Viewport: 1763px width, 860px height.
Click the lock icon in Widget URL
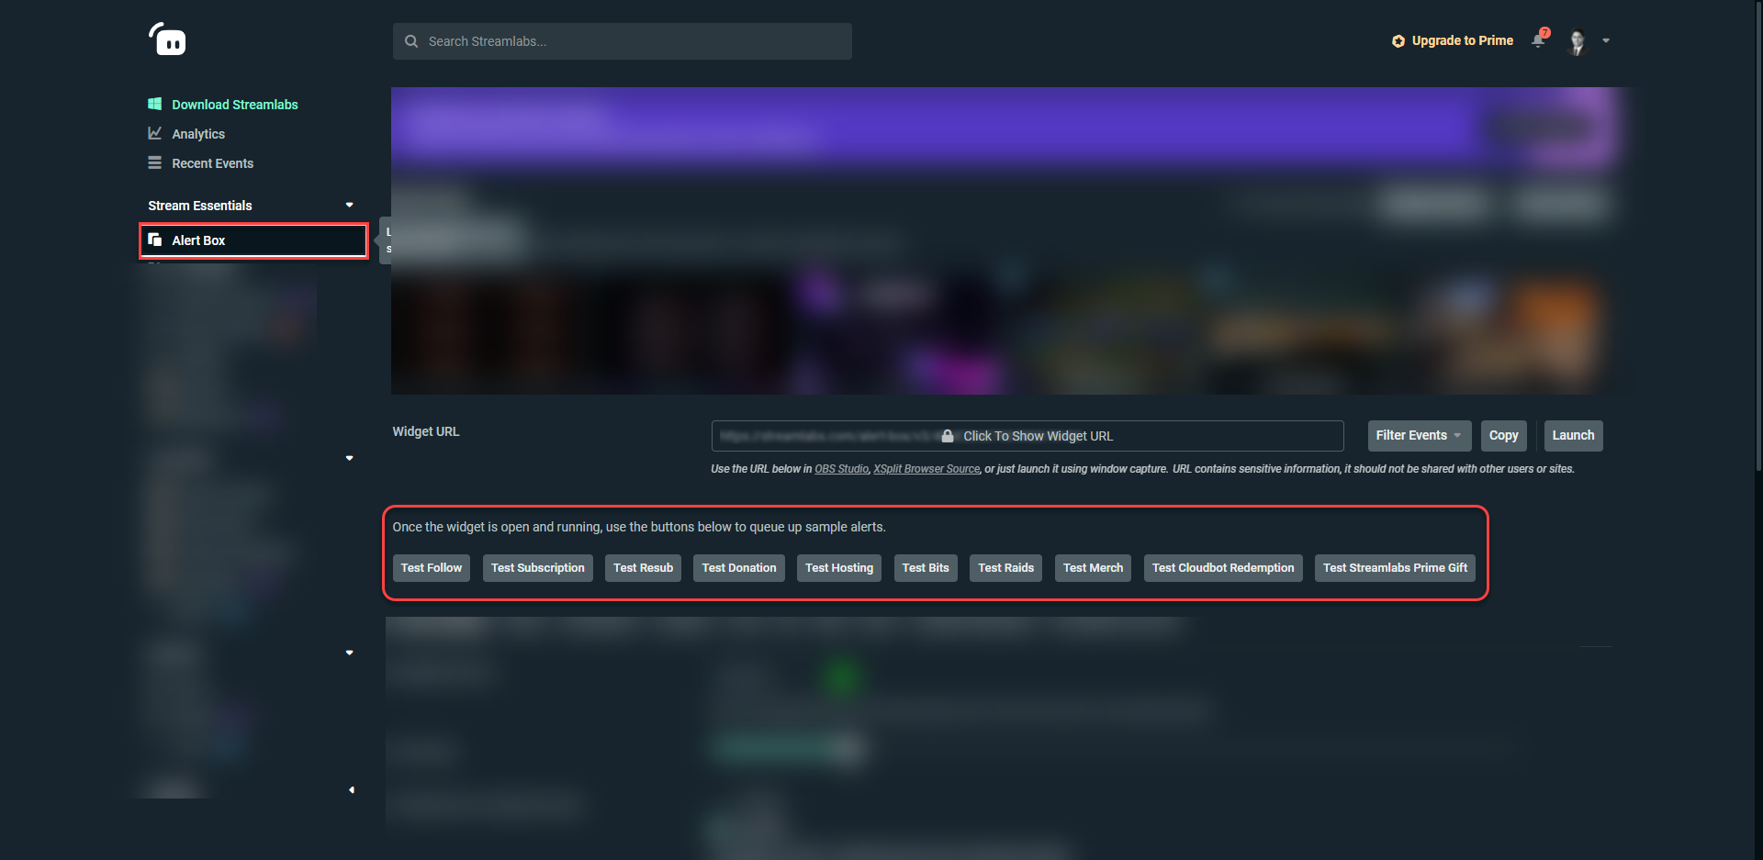948,436
